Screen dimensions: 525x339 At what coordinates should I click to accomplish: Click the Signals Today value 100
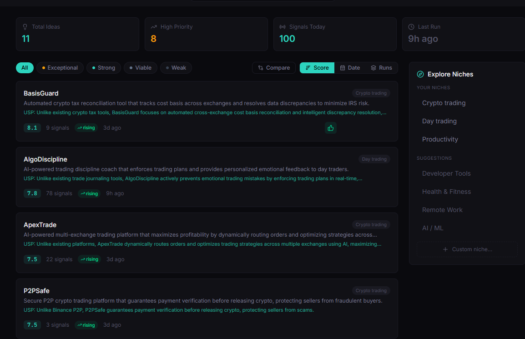(x=287, y=39)
